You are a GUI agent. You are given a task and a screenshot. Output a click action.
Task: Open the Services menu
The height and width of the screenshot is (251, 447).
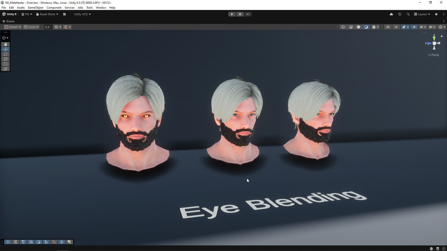tap(69, 7)
